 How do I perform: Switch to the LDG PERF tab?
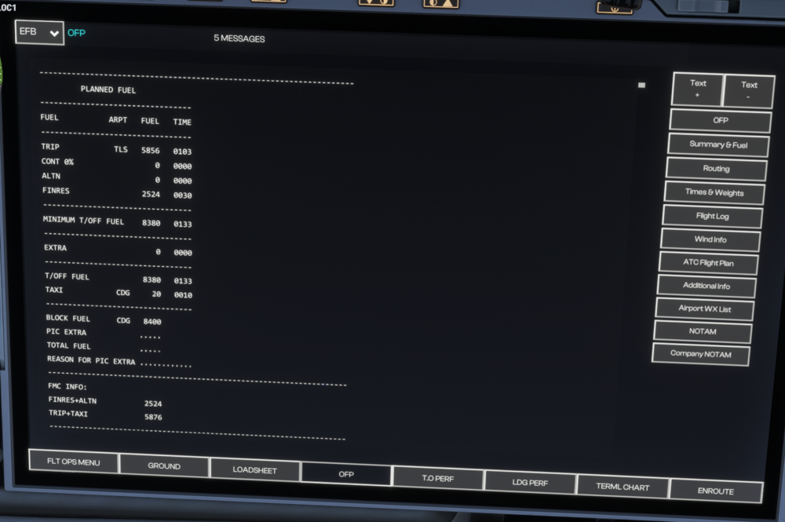pos(530,483)
